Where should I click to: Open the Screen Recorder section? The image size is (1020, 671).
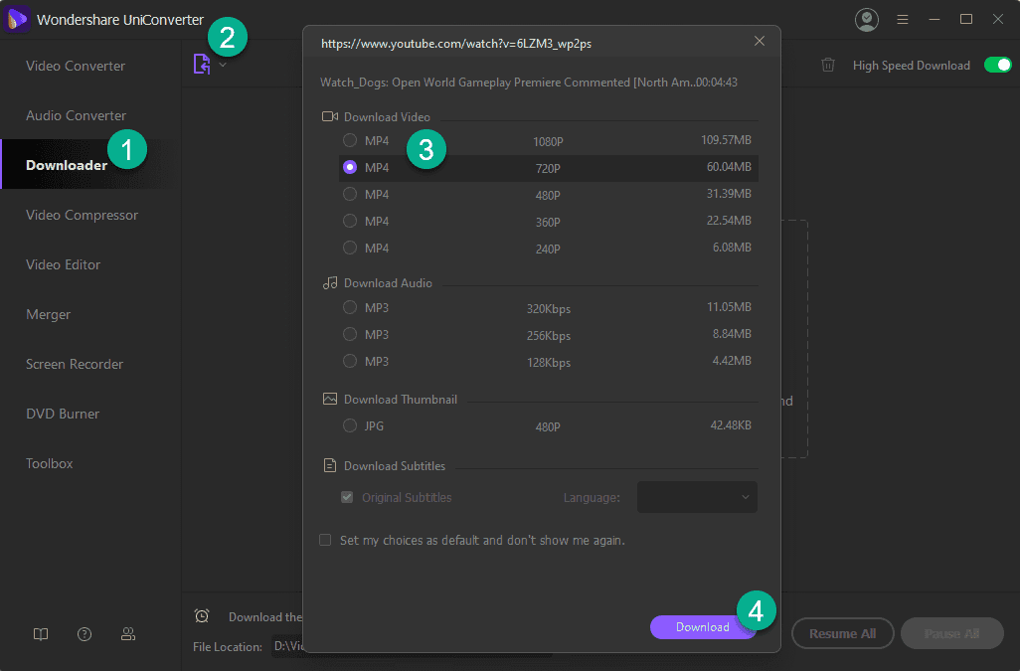[x=75, y=364]
